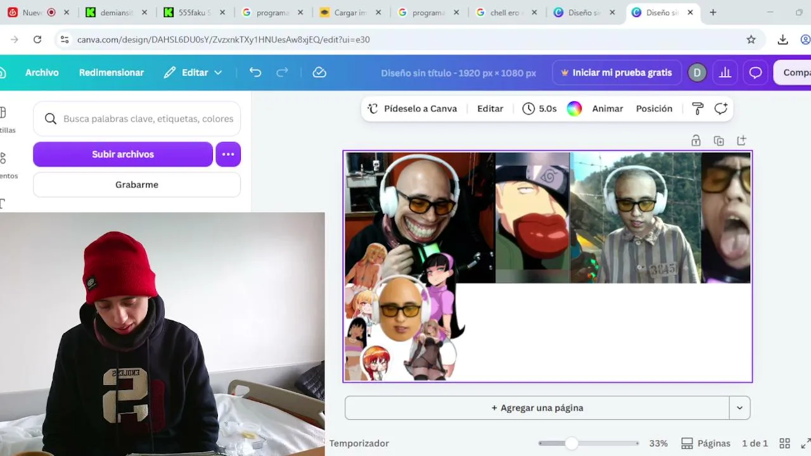
Task: Add a comment with the bubble-plus icon
Action: click(x=721, y=108)
